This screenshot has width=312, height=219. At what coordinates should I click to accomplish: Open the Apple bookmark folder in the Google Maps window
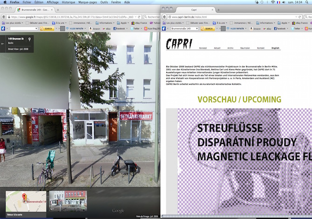tap(123, 23)
